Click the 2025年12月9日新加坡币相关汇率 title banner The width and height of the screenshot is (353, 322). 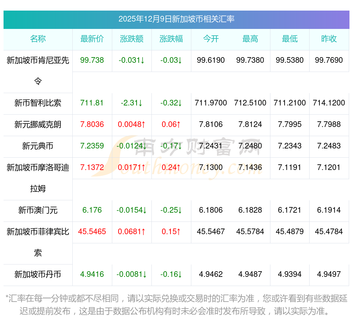click(176, 19)
